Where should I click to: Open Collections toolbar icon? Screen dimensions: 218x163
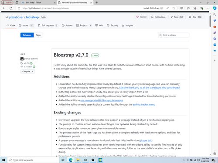tap(195, 8)
